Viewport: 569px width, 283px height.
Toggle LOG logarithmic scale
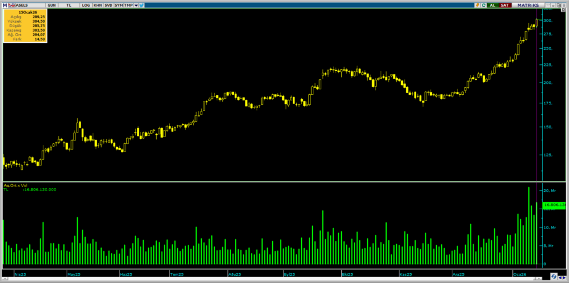(x=86, y=6)
